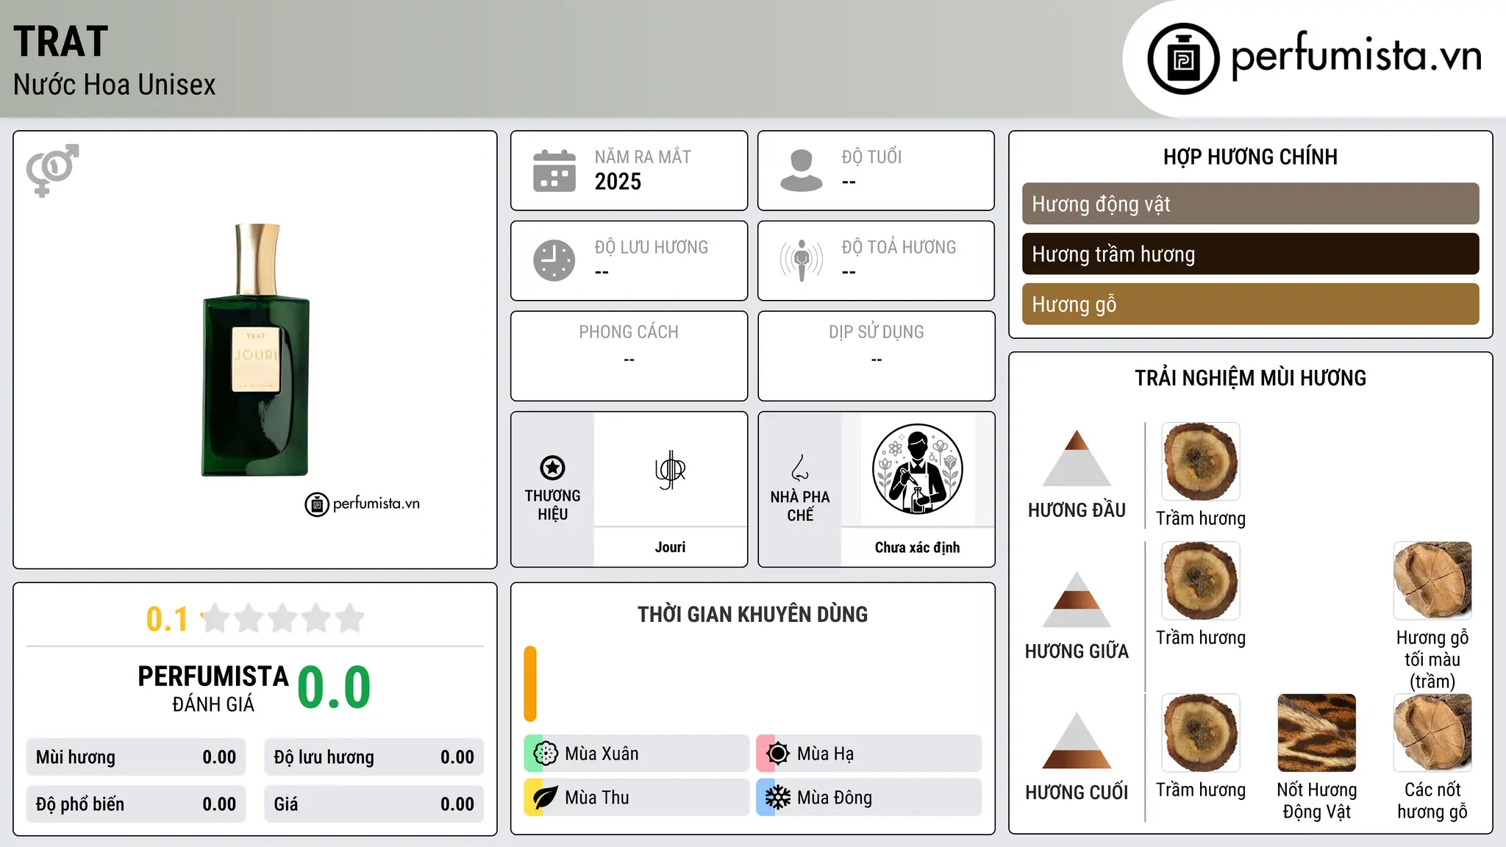The width and height of the screenshot is (1506, 847).
Task: Open the Jouri brand name link
Action: coord(670,547)
